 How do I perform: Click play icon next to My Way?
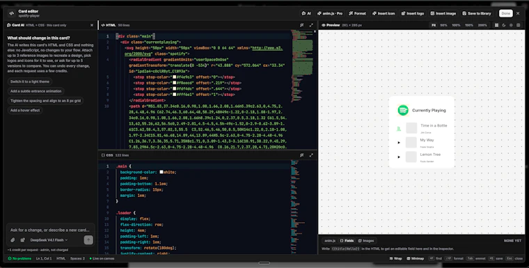click(399, 143)
